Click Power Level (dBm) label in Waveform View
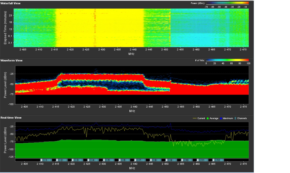The width and height of the screenshot is (290, 173). [x=5, y=85]
